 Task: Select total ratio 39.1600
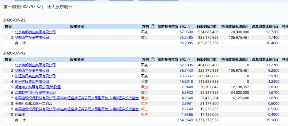[273, 120]
